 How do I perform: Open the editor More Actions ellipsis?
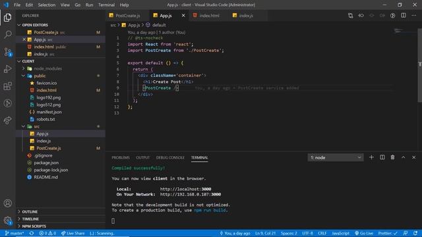coord(413,16)
